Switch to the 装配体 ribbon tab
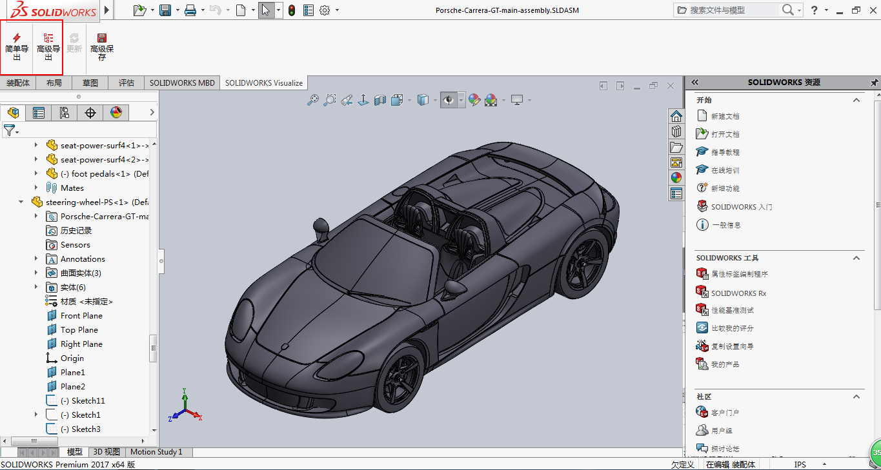881x470 pixels. coord(18,83)
